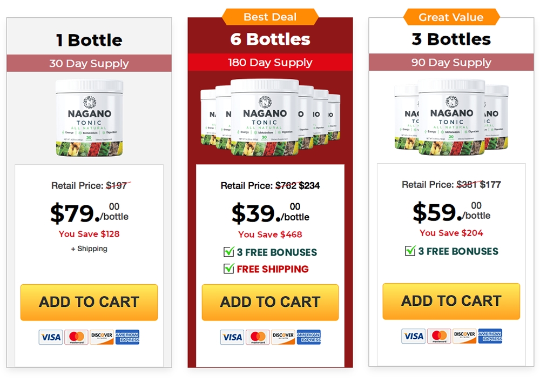Click checkmark beside 6 Bottles 3 FREE BONUSES

(229, 252)
